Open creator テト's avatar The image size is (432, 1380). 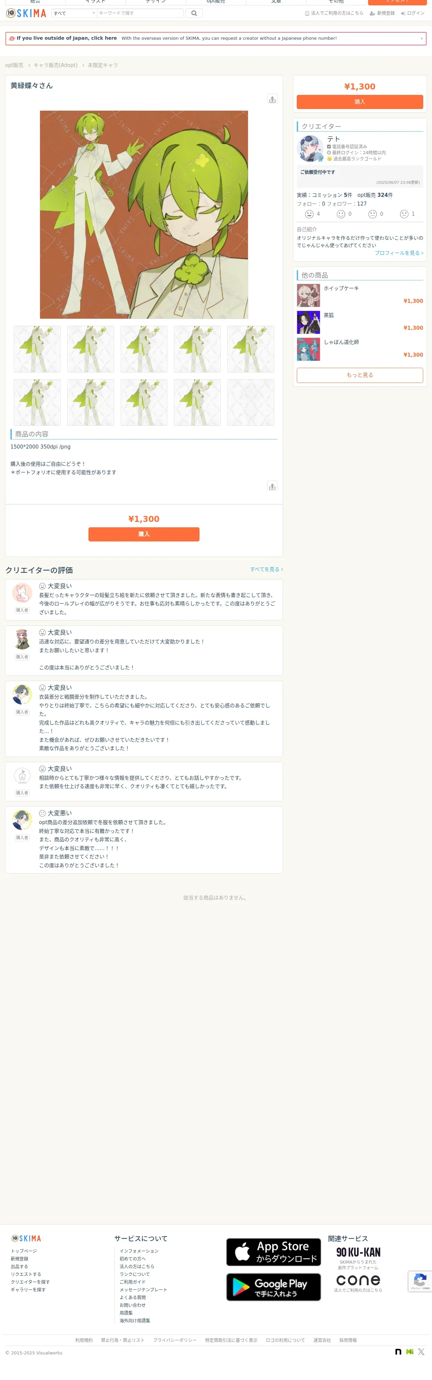pos(310,148)
